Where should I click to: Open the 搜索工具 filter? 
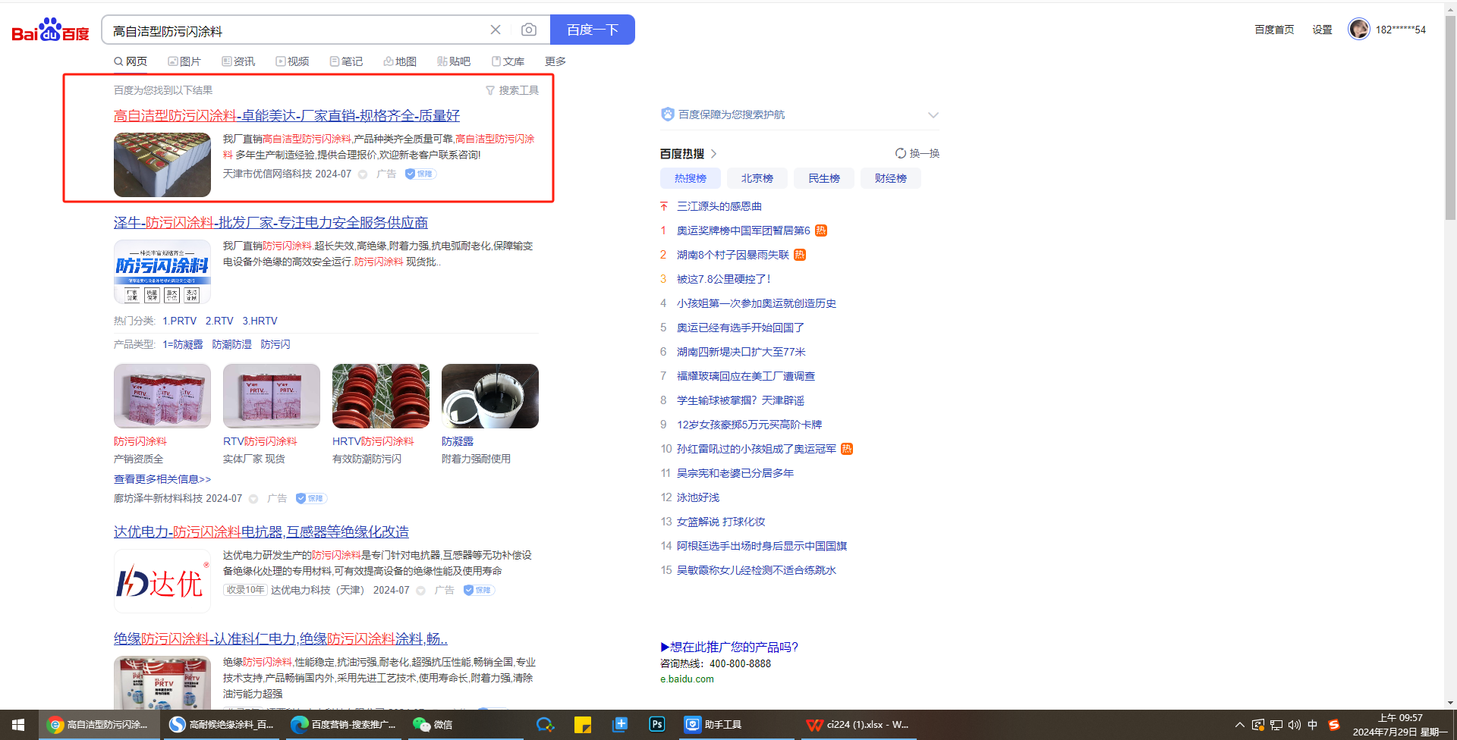coord(512,90)
